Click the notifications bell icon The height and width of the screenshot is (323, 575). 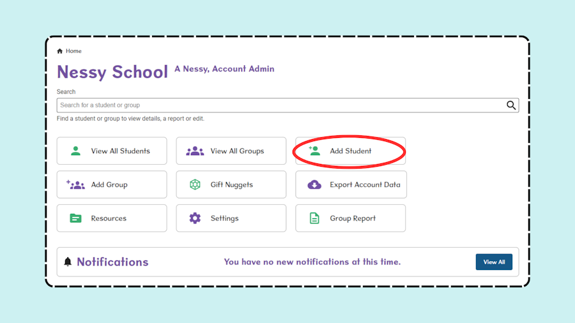click(68, 262)
